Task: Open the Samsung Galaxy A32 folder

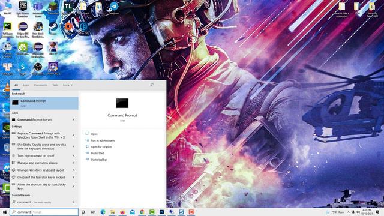Action: [372, 10]
